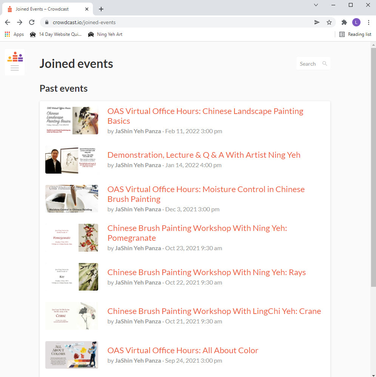
Task: Click the All About Colors thumbnail
Action: [72, 355]
